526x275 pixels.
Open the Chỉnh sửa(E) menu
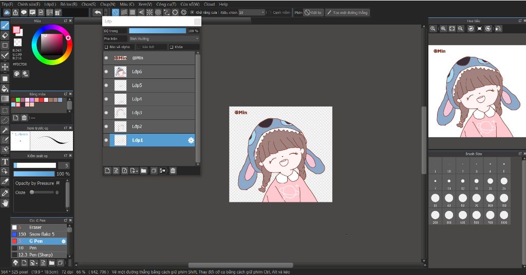coord(29,4)
